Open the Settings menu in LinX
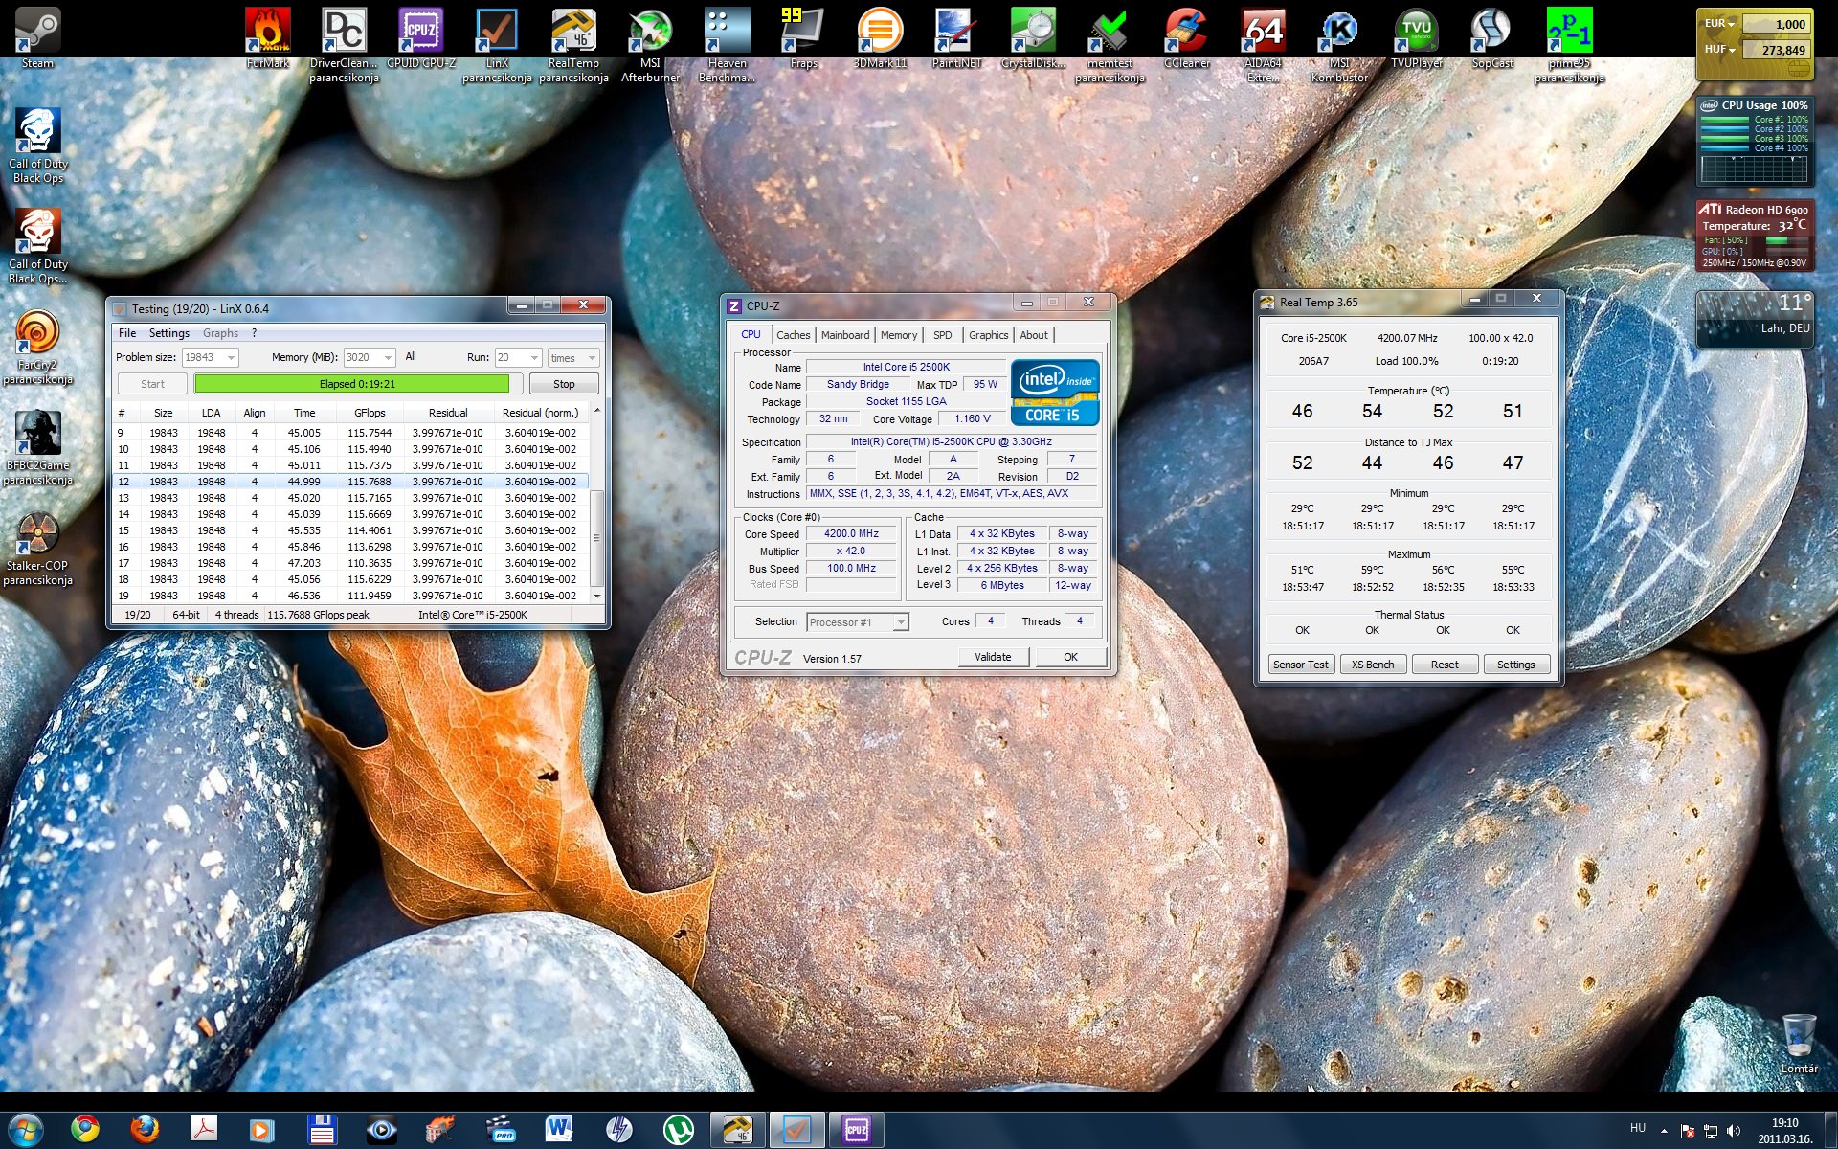Screen dimensions: 1838x1149 tap(168, 333)
